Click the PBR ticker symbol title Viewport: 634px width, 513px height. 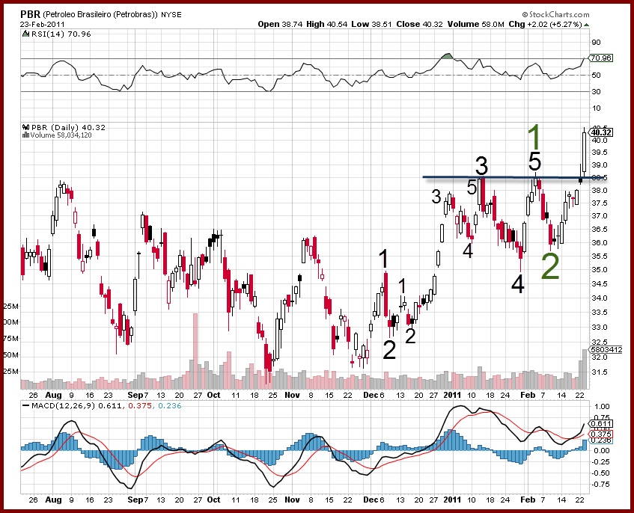pos(31,14)
